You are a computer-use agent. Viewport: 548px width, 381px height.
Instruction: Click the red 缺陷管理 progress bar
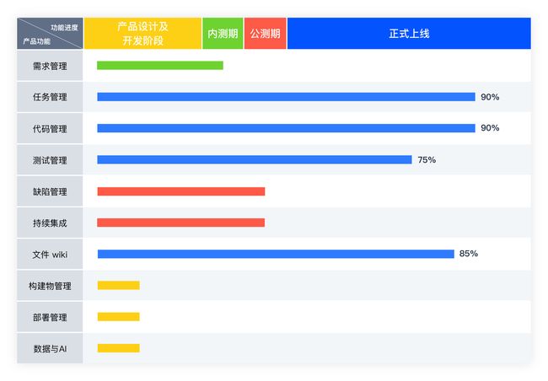(181, 191)
